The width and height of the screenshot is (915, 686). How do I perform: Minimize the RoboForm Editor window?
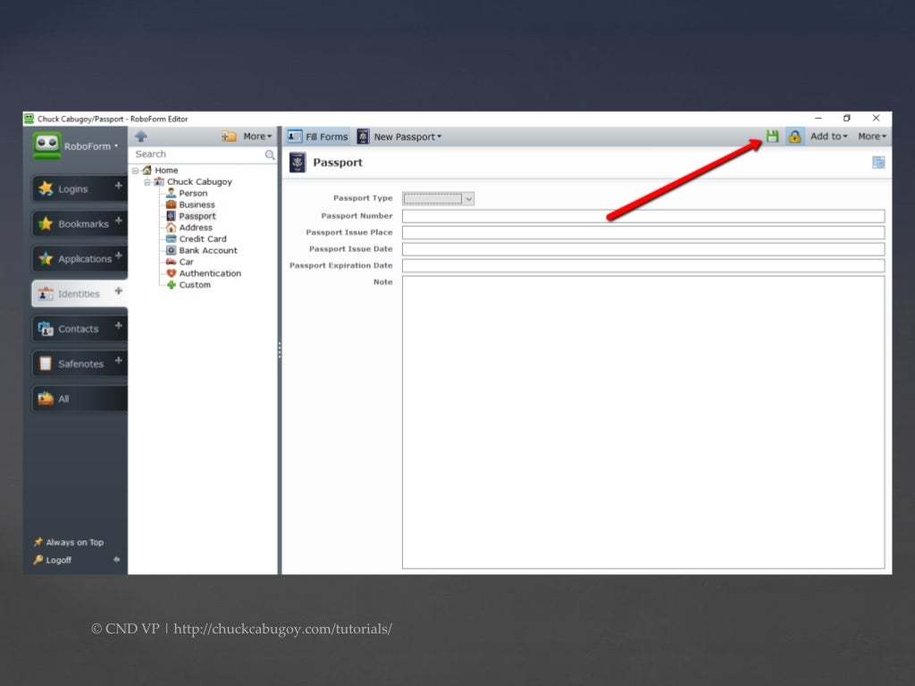[818, 119]
